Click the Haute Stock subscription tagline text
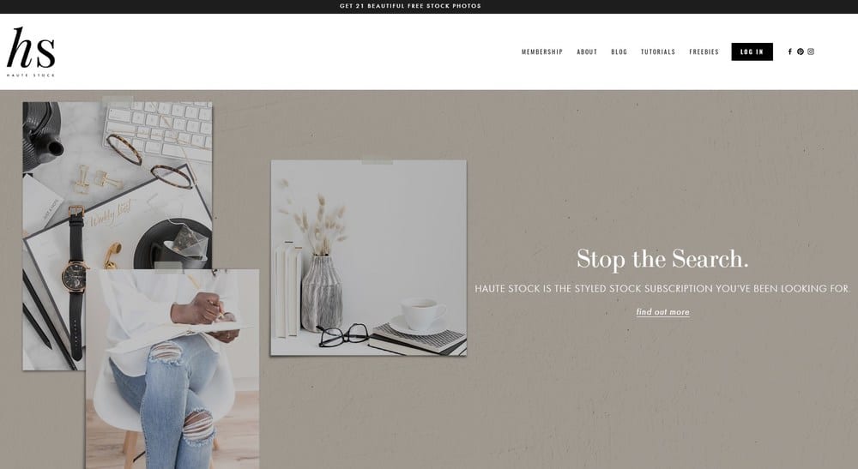The width and height of the screenshot is (858, 469). 662,289
